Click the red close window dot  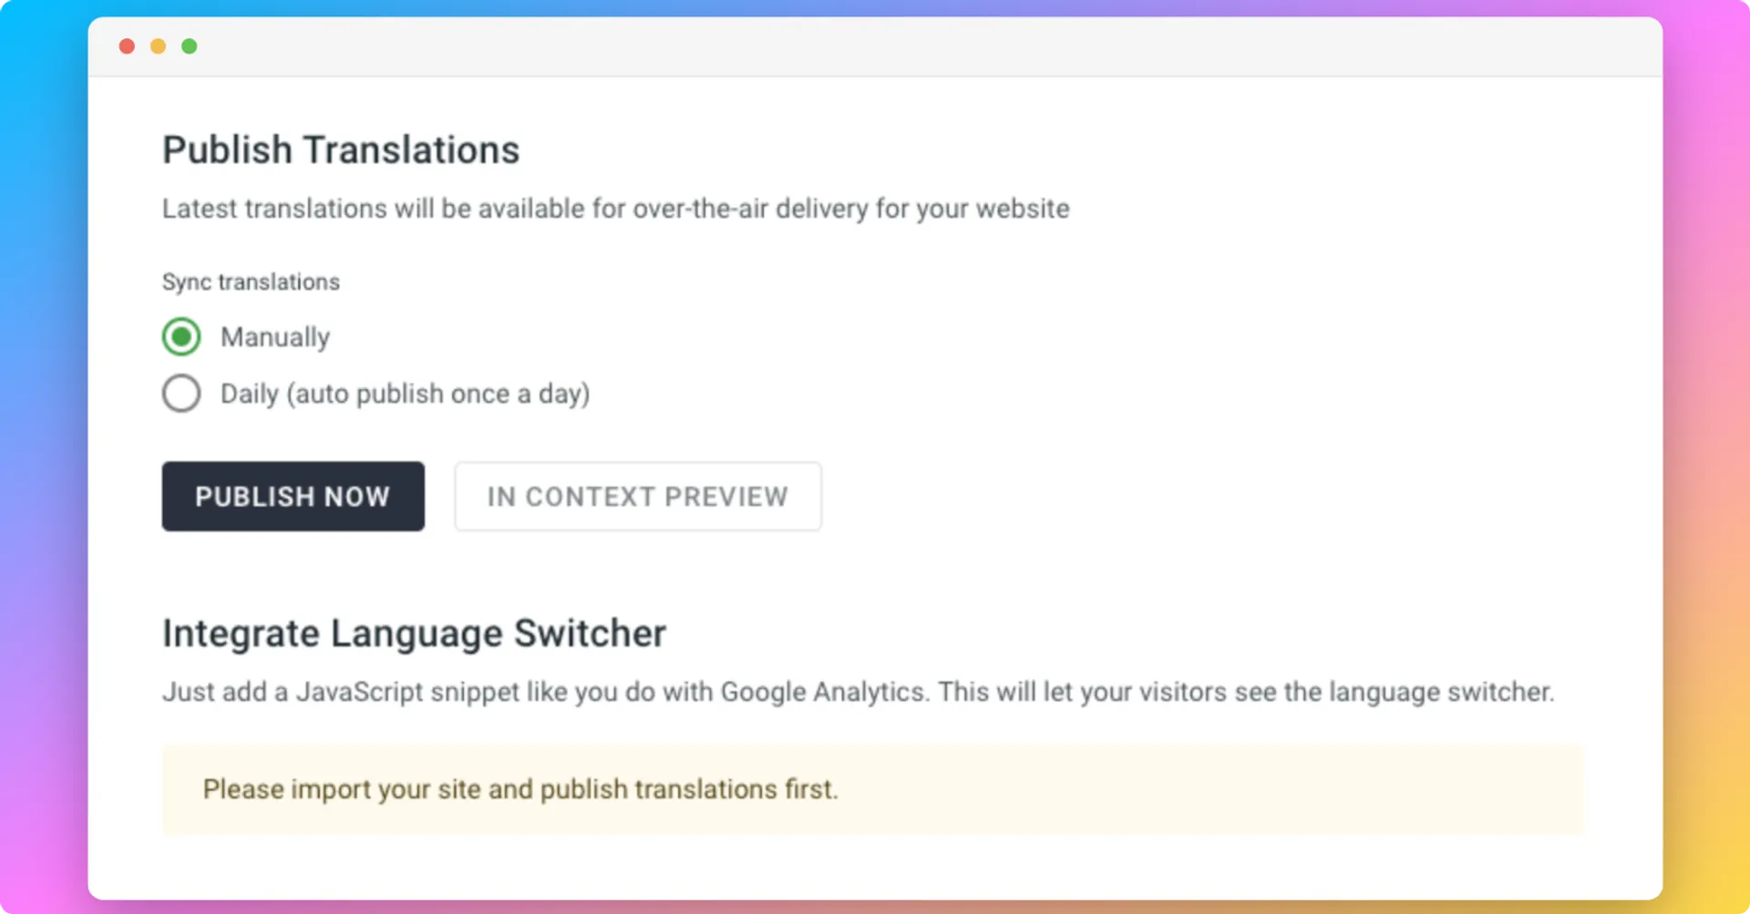(x=127, y=46)
